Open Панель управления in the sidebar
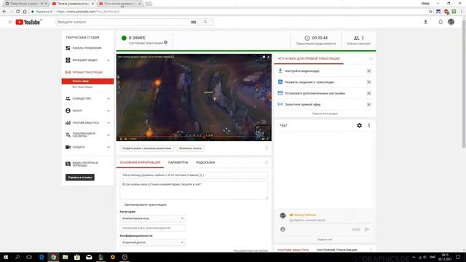This screenshot has height=262, width=466. [x=87, y=48]
